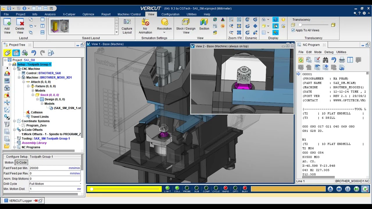372x209 pixels.
Task: Click the G-Code Offsets sidebar icon
Action: 7,117
